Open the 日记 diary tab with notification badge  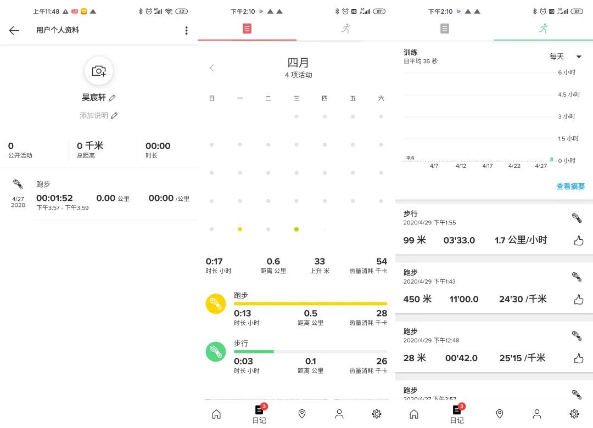click(259, 414)
